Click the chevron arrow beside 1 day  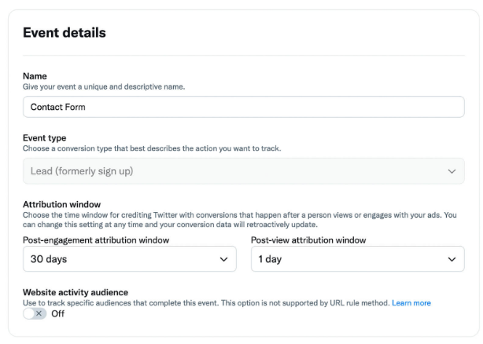tap(452, 259)
